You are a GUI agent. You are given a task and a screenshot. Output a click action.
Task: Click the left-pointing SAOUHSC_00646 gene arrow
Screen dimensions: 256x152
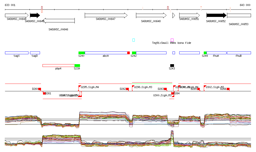pyautogui.click(x=59, y=20)
